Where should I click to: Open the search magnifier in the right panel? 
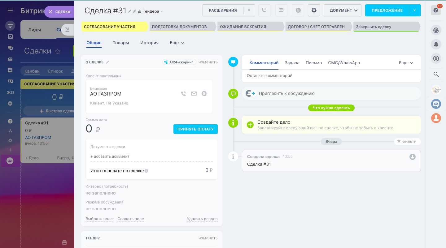(436, 74)
